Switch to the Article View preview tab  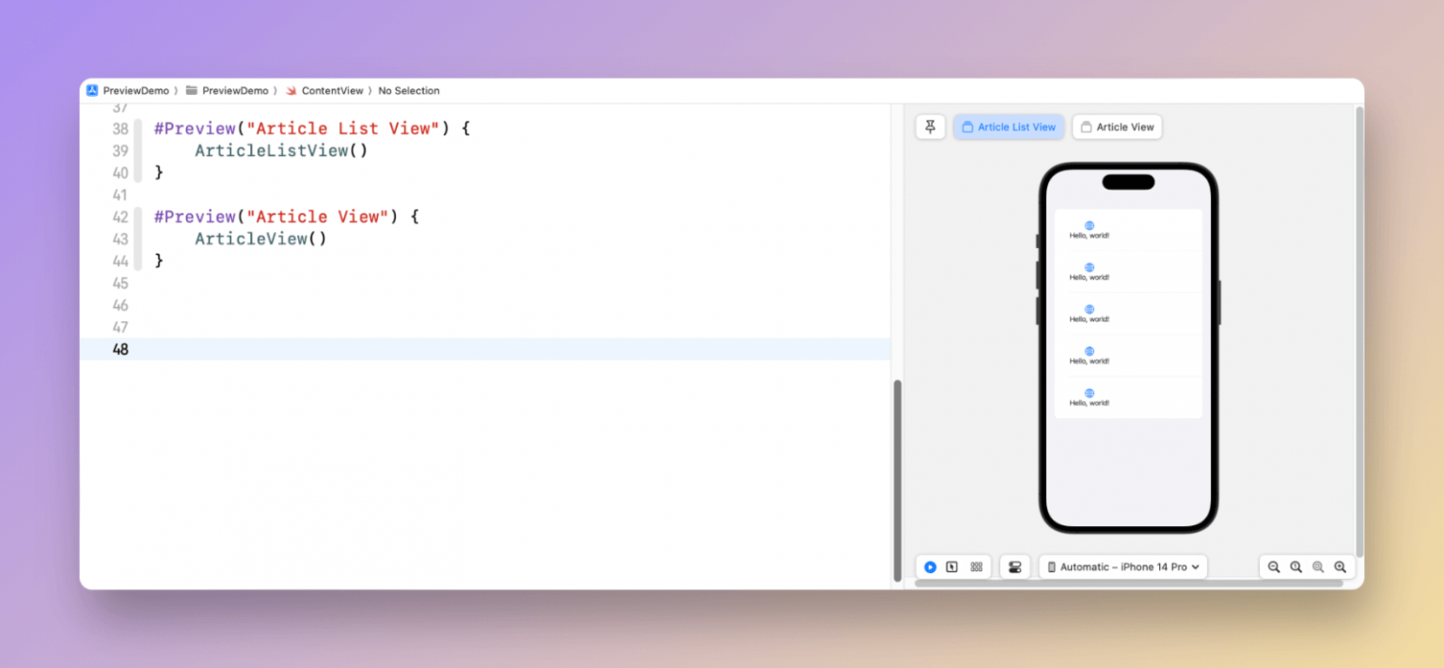[1117, 126]
